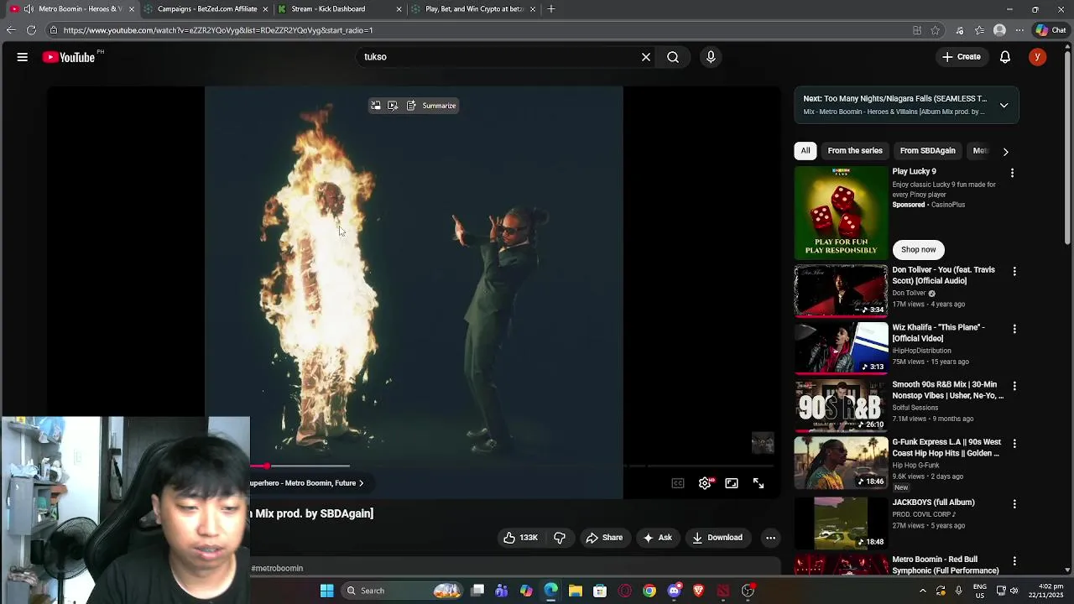Share this video
The width and height of the screenshot is (1074, 604).
tap(604, 538)
